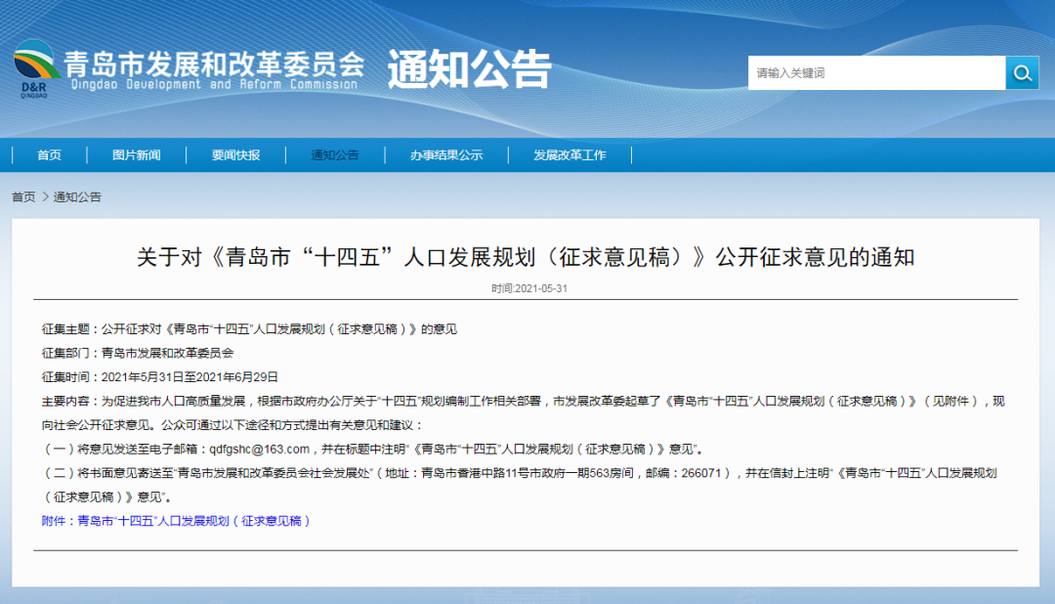Image resolution: width=1055 pixels, height=604 pixels.
Task: Click 首页 in the breadcrumb trail
Action: point(23,197)
